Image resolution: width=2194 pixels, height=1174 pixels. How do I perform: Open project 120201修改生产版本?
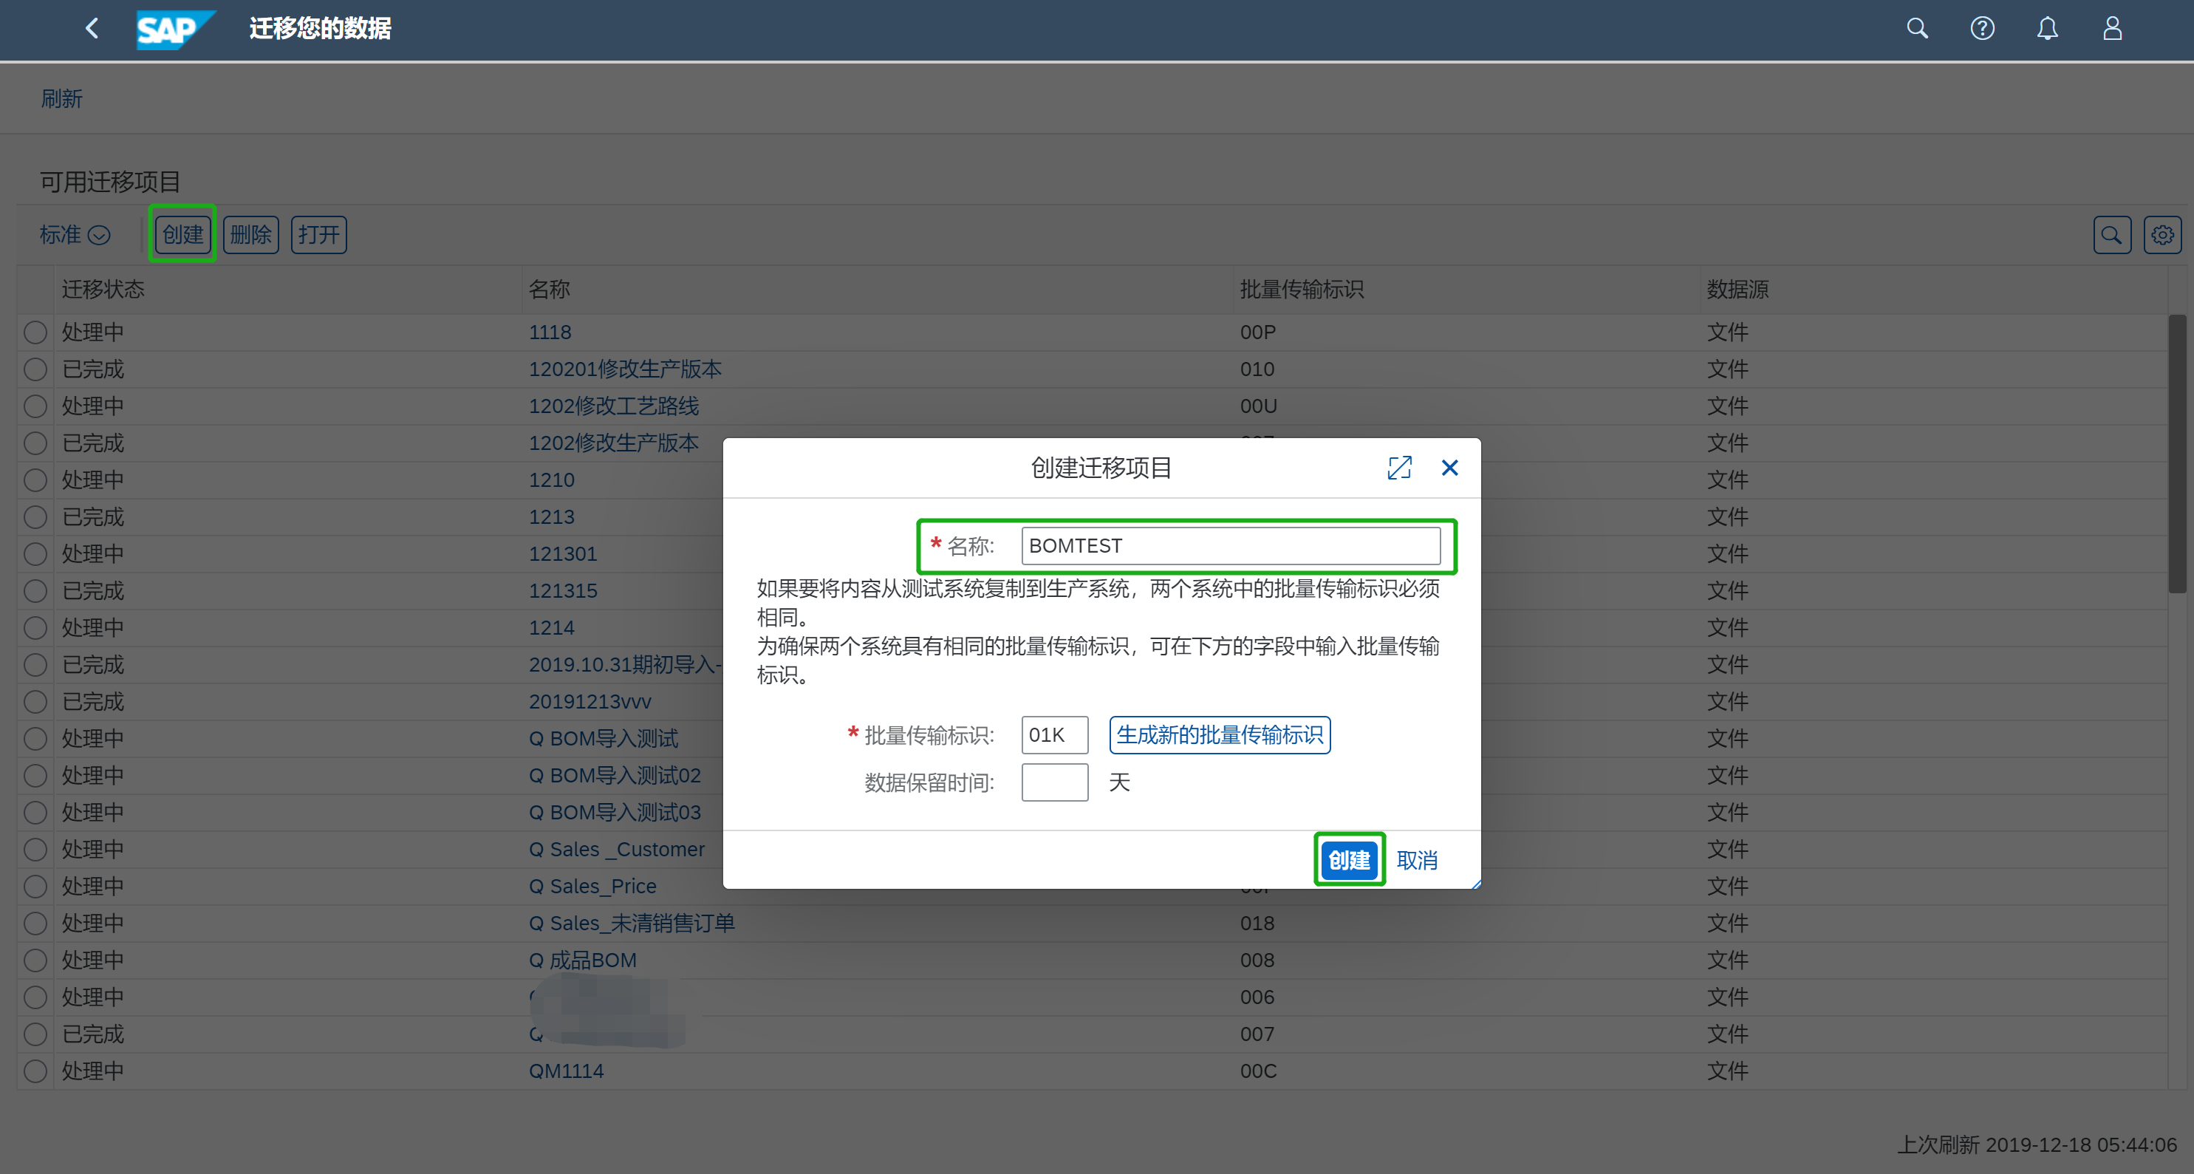[x=624, y=369]
